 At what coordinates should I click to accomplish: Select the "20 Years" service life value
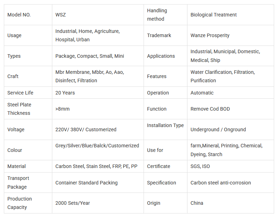(65, 93)
